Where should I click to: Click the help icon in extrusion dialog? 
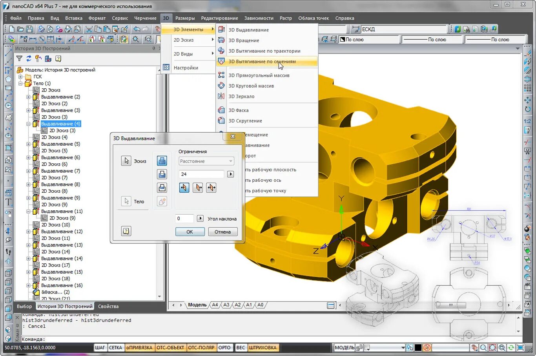tap(126, 231)
